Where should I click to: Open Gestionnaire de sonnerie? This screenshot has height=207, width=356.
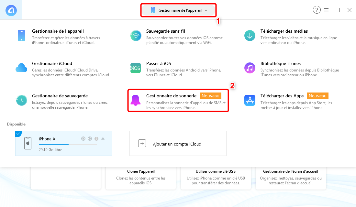(172, 96)
